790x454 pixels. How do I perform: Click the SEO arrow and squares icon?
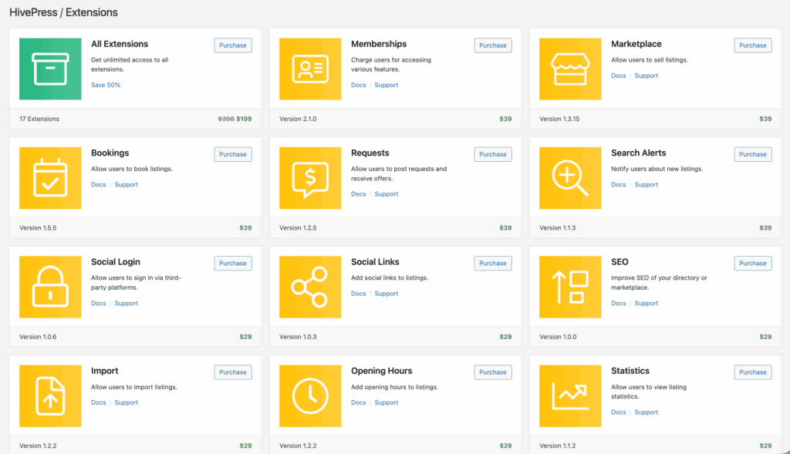[570, 287]
